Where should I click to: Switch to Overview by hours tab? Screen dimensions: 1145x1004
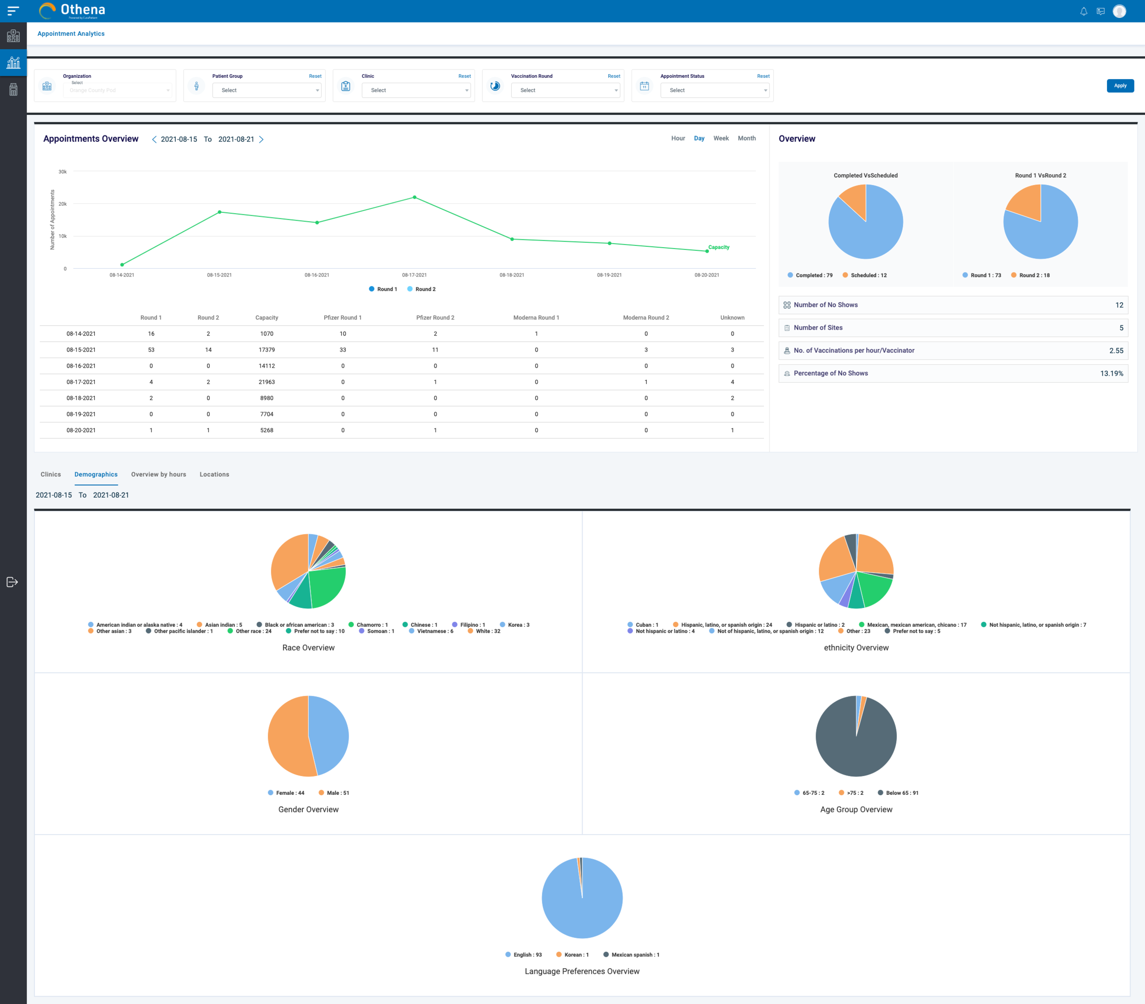[158, 474]
